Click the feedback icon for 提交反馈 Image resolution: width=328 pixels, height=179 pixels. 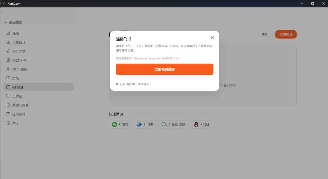(8, 114)
